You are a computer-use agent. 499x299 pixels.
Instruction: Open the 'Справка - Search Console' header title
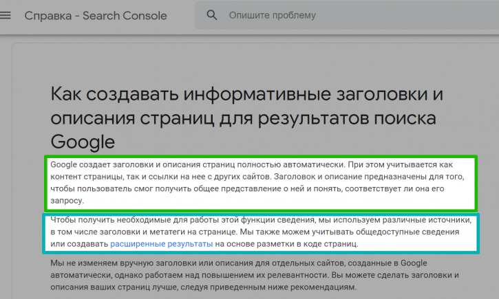(x=96, y=16)
